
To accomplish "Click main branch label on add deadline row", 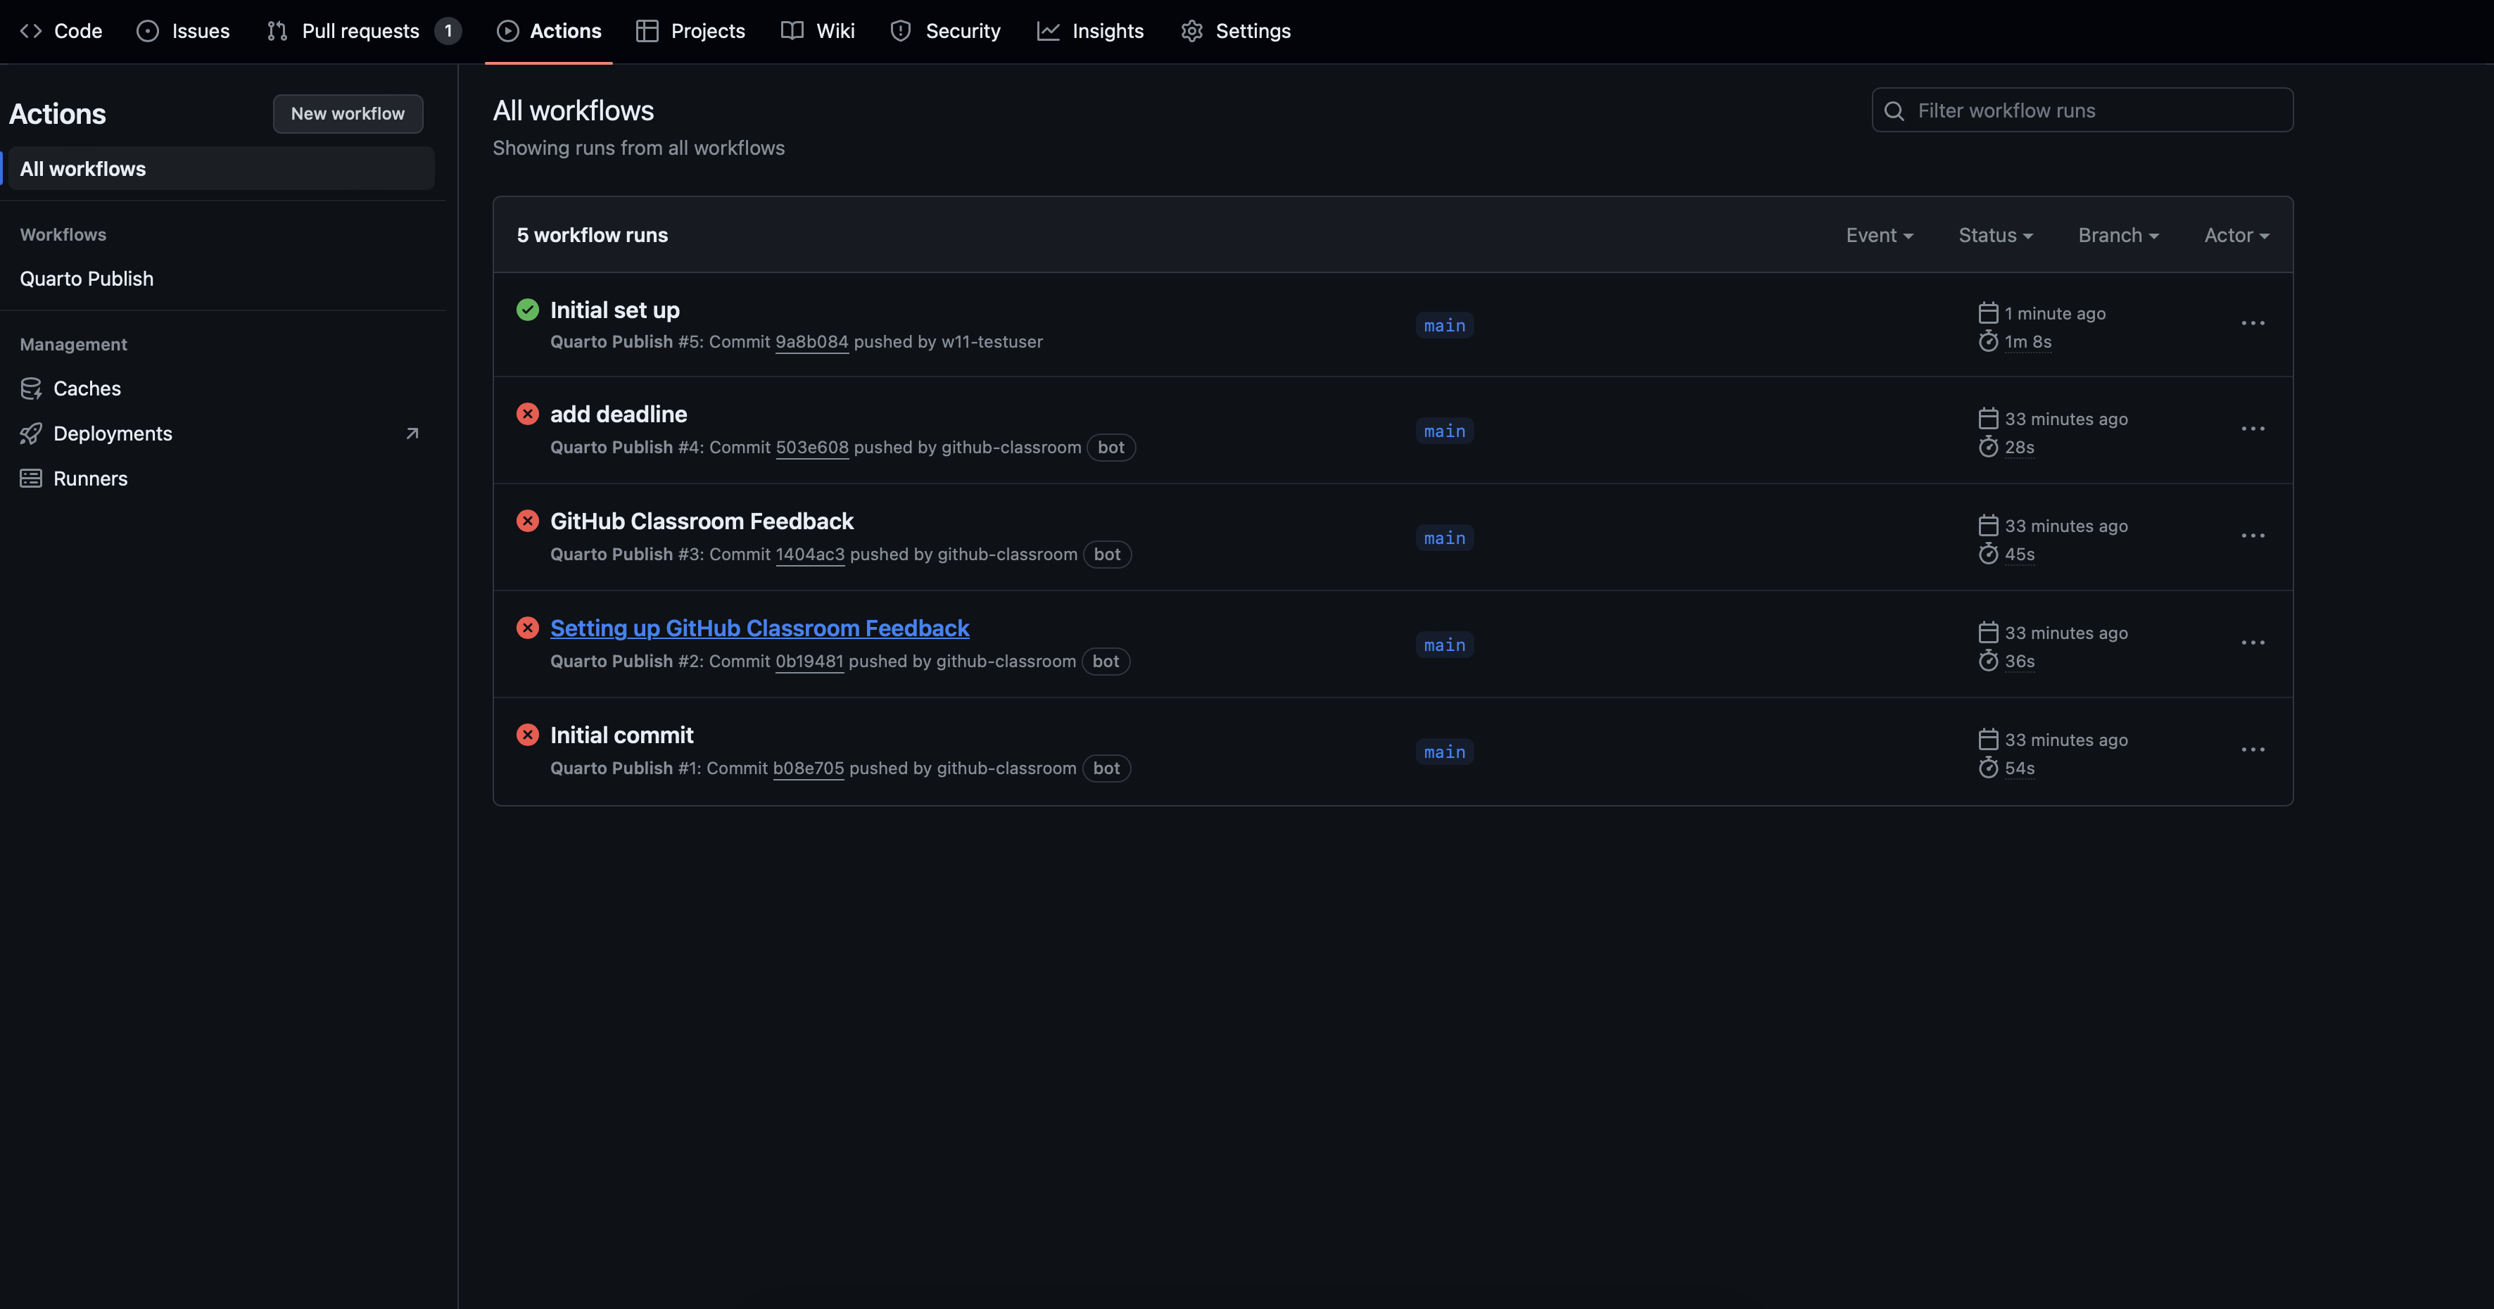I will point(1445,431).
